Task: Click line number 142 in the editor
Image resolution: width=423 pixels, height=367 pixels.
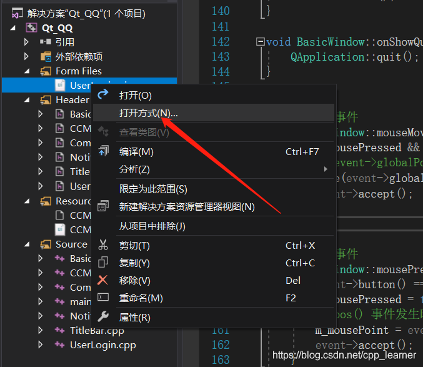Action: (221, 41)
